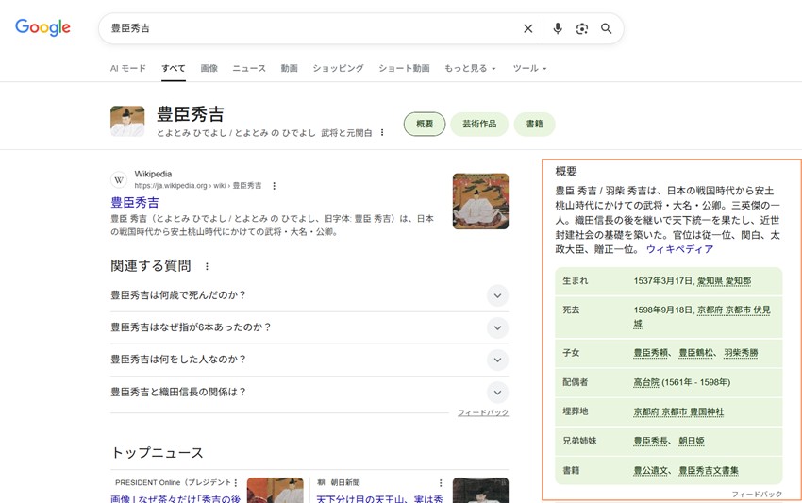Open the 豊臣鶴松 link
Image resolution: width=802 pixels, height=503 pixels.
coord(695,353)
